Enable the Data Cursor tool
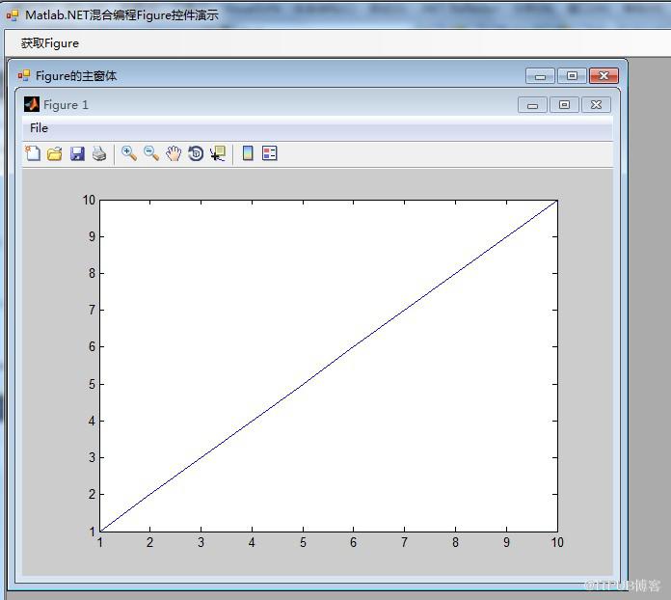The width and height of the screenshot is (671, 600). coord(218,153)
